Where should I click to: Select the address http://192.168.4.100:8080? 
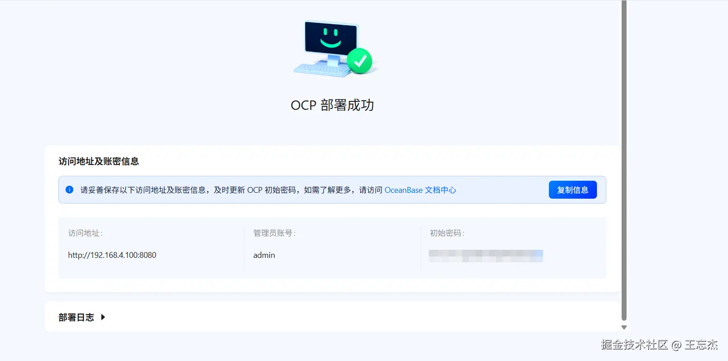[x=112, y=255]
